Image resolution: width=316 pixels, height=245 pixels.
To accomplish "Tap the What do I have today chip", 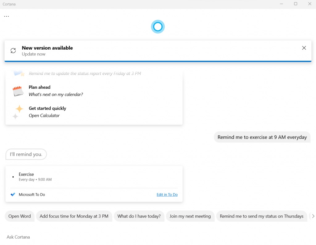I will tap(139, 216).
